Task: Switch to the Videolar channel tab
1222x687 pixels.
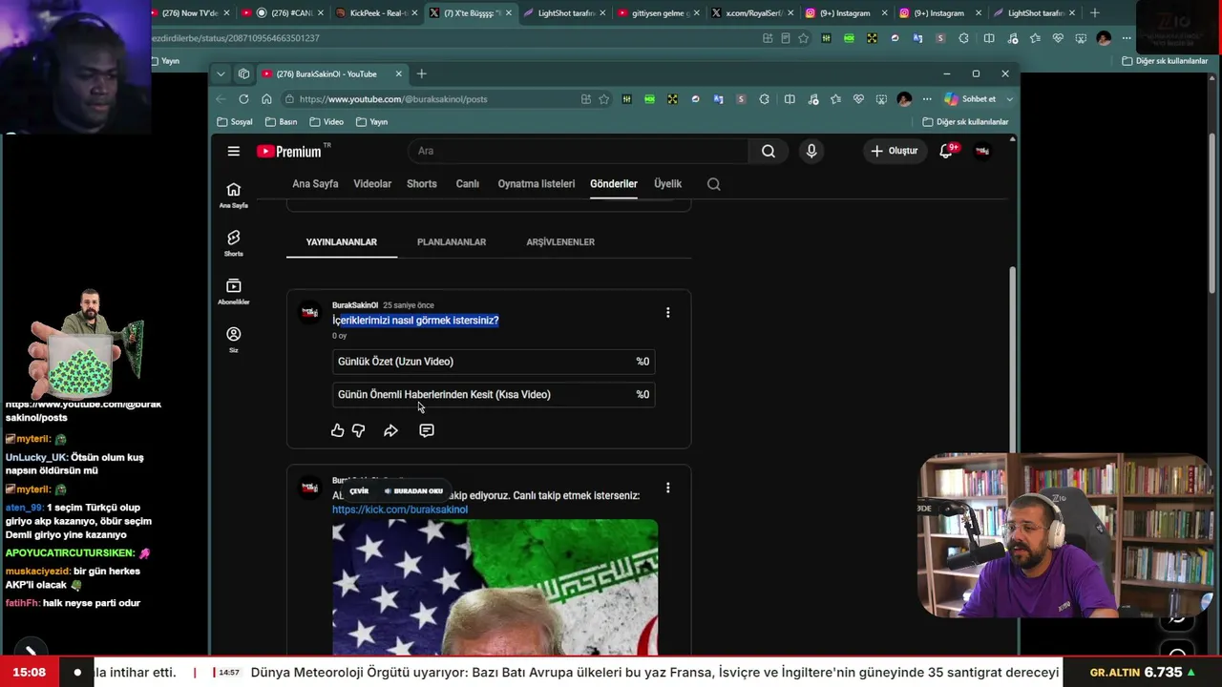Action: 372,184
